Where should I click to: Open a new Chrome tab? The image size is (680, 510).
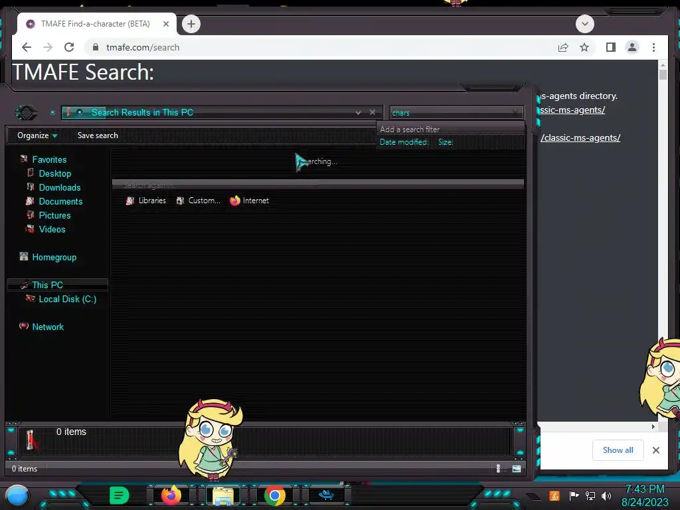tap(191, 24)
